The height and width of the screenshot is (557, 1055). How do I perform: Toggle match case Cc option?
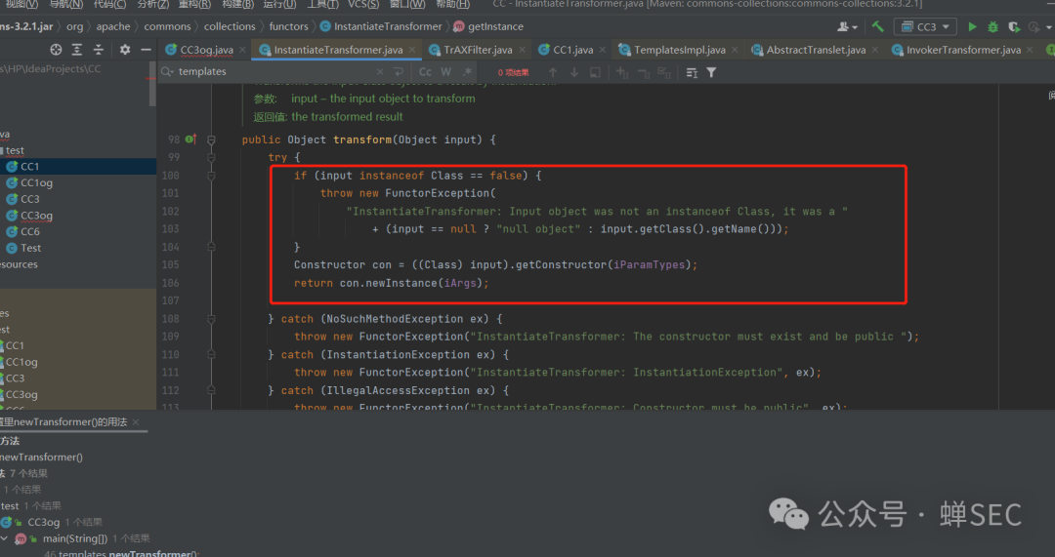point(426,72)
